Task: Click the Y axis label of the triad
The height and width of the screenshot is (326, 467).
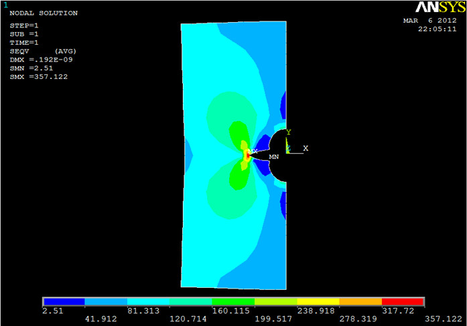Action: (x=288, y=132)
